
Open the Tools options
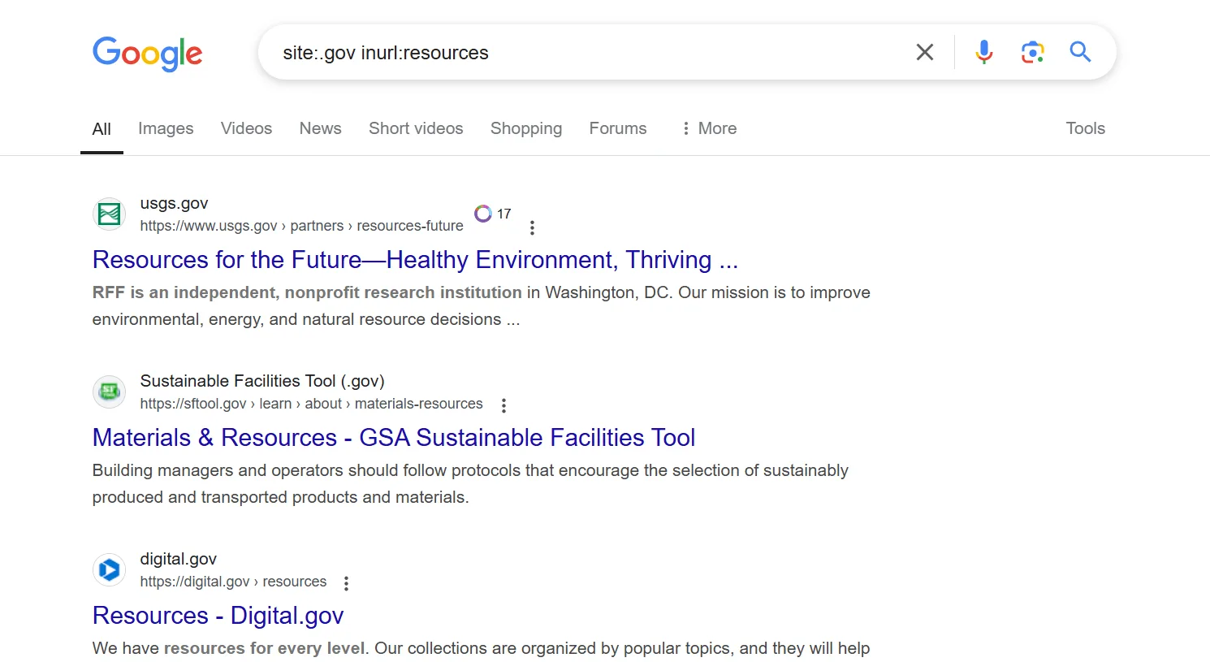[1085, 128]
